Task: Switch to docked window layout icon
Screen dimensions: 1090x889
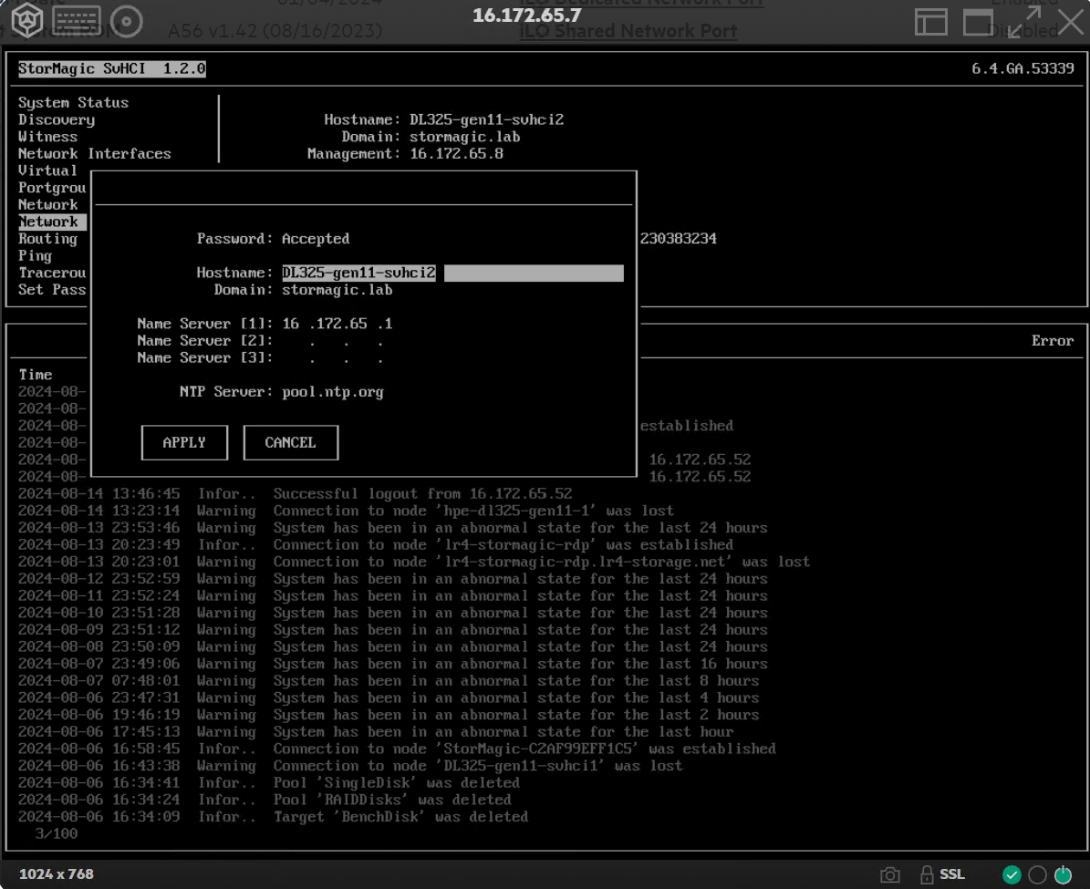Action: click(x=930, y=22)
